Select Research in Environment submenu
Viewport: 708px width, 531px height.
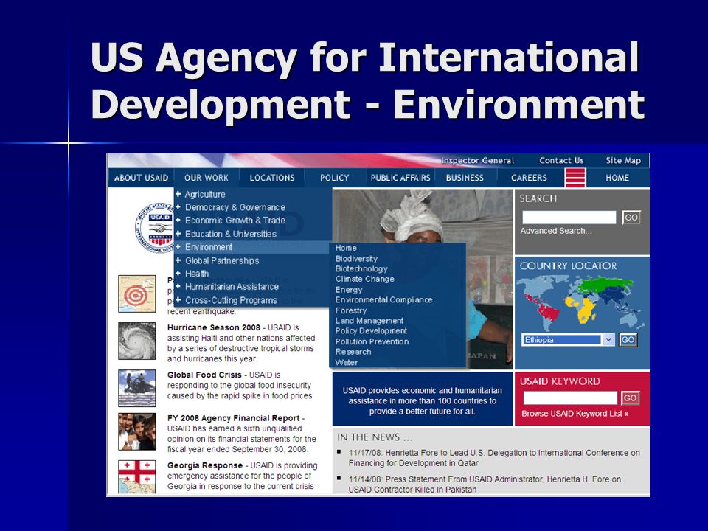(353, 352)
